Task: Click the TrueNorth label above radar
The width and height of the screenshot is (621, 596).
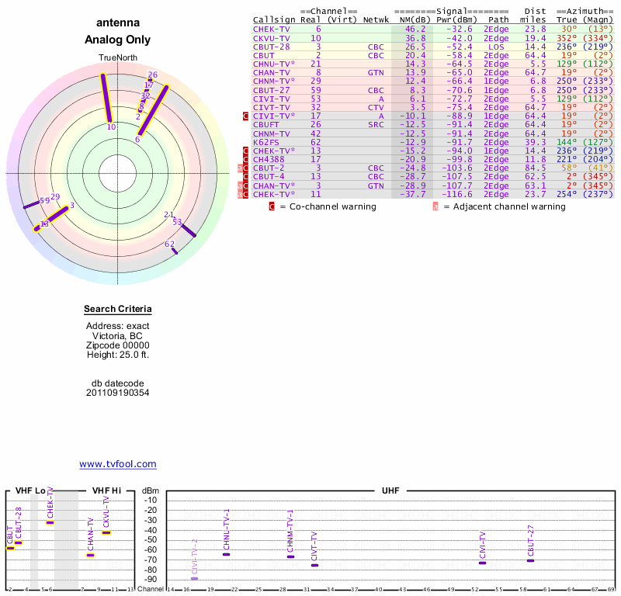Action: (117, 59)
